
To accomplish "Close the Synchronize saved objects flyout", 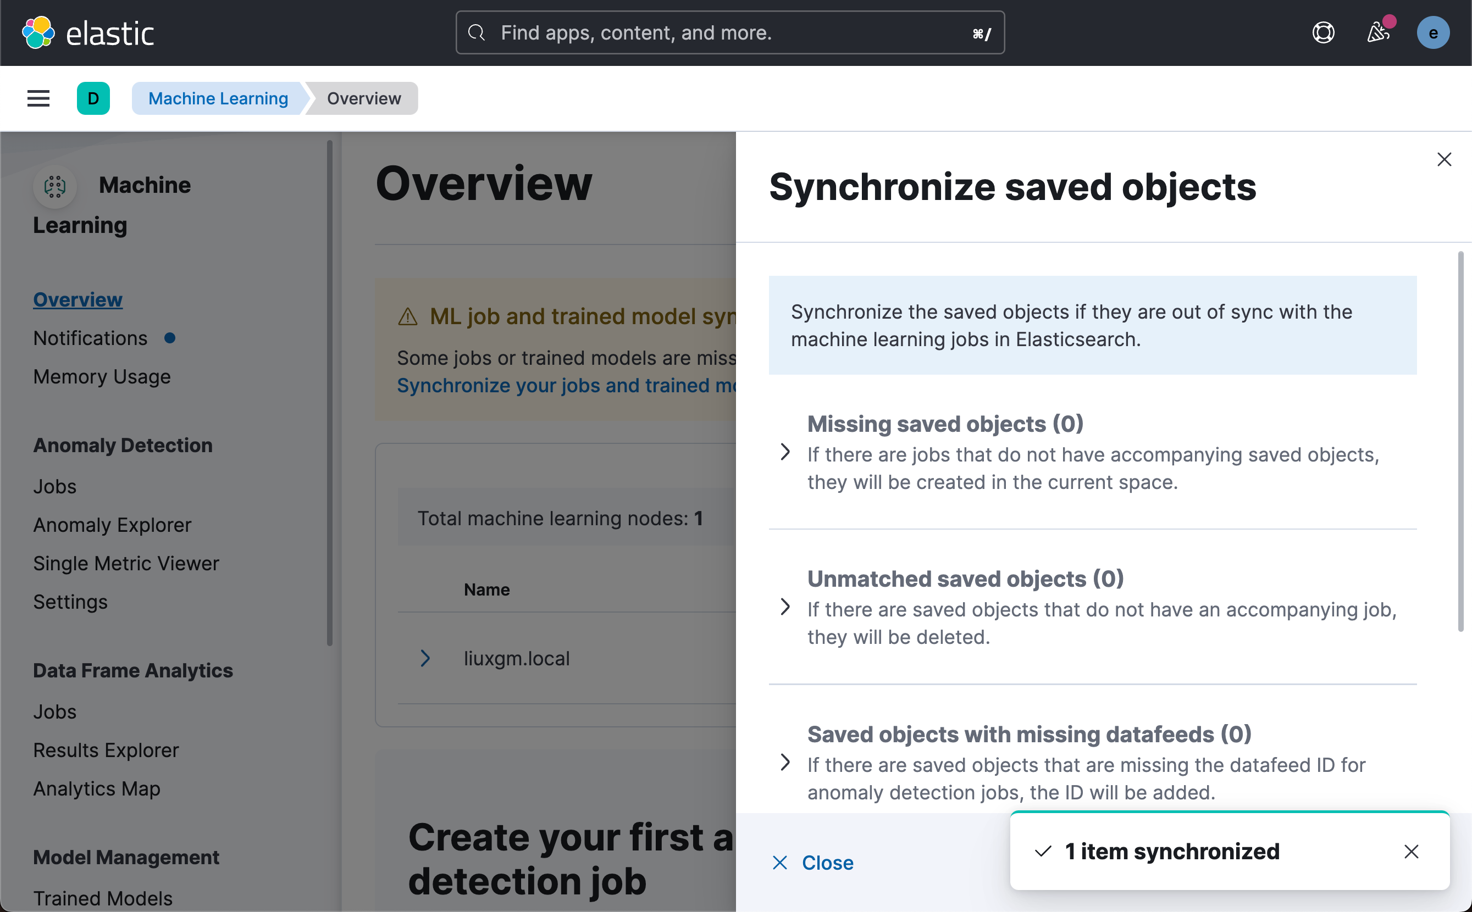I will 1443,159.
